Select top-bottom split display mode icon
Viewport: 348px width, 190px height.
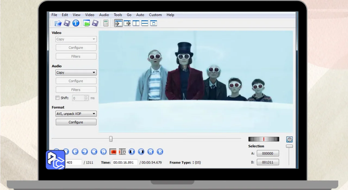coord(145,23)
